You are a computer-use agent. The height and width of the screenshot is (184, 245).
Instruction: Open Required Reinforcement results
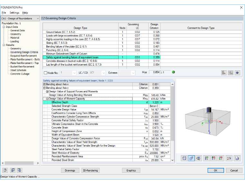24,56
